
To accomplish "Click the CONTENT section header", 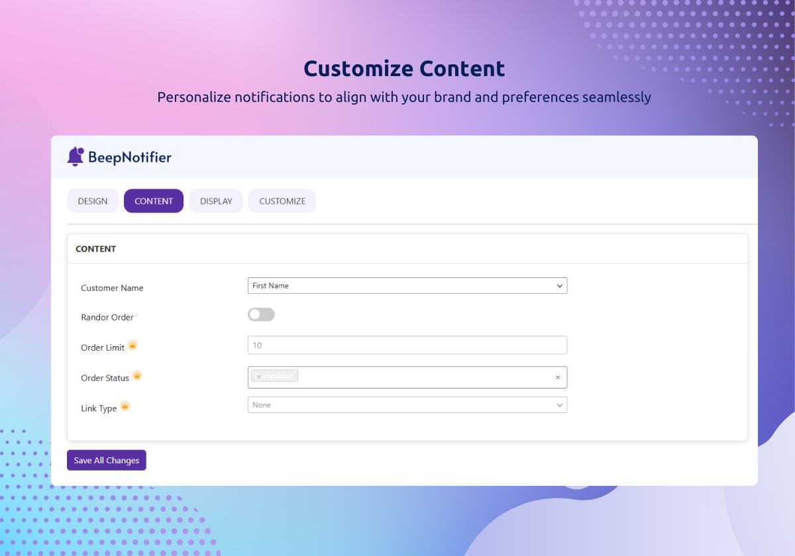I will (x=96, y=249).
